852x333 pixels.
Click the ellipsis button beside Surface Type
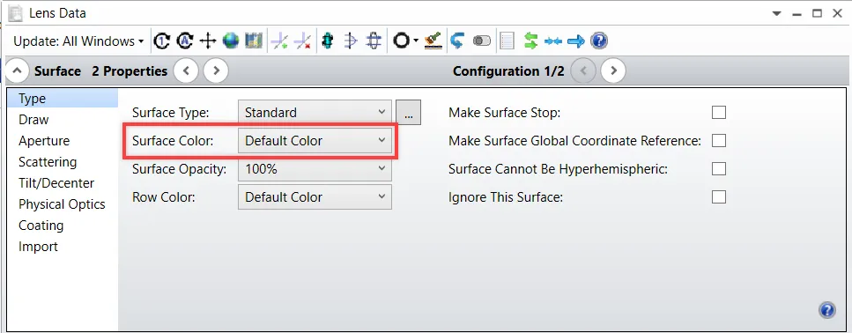408,113
